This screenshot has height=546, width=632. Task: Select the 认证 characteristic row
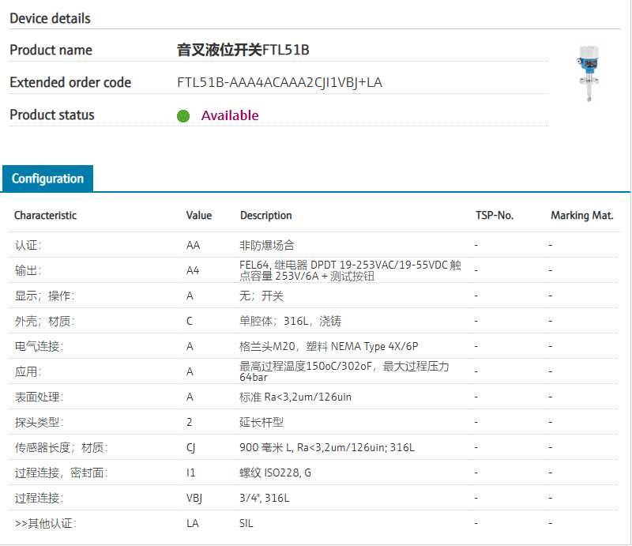28,246
